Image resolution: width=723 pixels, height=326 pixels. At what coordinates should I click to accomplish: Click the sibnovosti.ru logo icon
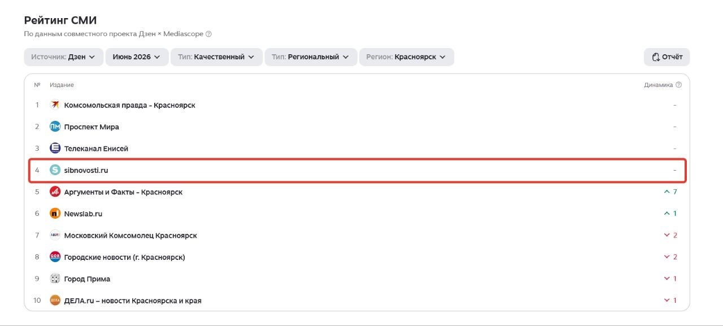coord(55,170)
